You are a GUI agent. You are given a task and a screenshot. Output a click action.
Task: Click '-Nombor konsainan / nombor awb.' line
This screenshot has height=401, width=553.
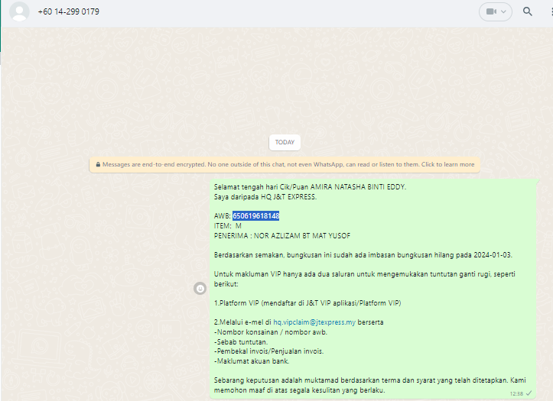coord(271,332)
